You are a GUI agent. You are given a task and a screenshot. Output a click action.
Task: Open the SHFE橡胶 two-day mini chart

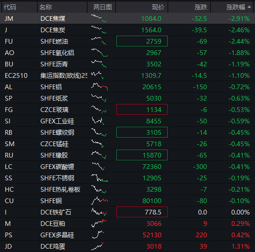(x=99, y=155)
